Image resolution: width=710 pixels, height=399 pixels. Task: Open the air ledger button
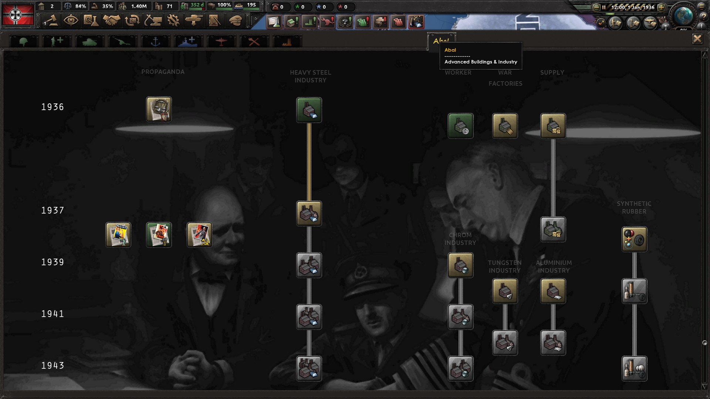click(650, 23)
